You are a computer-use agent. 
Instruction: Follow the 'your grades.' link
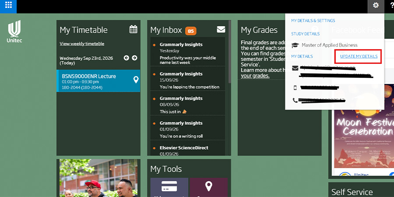tap(255, 76)
